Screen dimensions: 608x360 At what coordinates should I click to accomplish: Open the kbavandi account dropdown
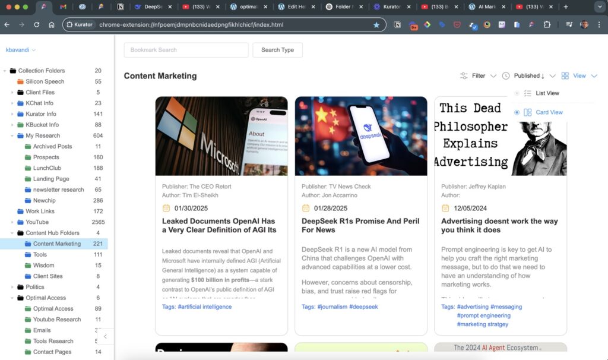(21, 50)
